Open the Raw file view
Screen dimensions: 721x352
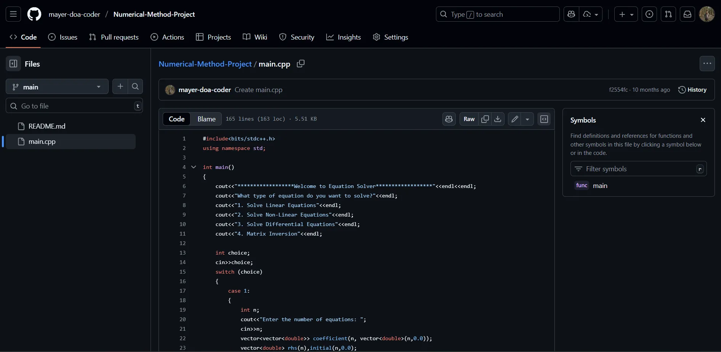tap(469, 119)
